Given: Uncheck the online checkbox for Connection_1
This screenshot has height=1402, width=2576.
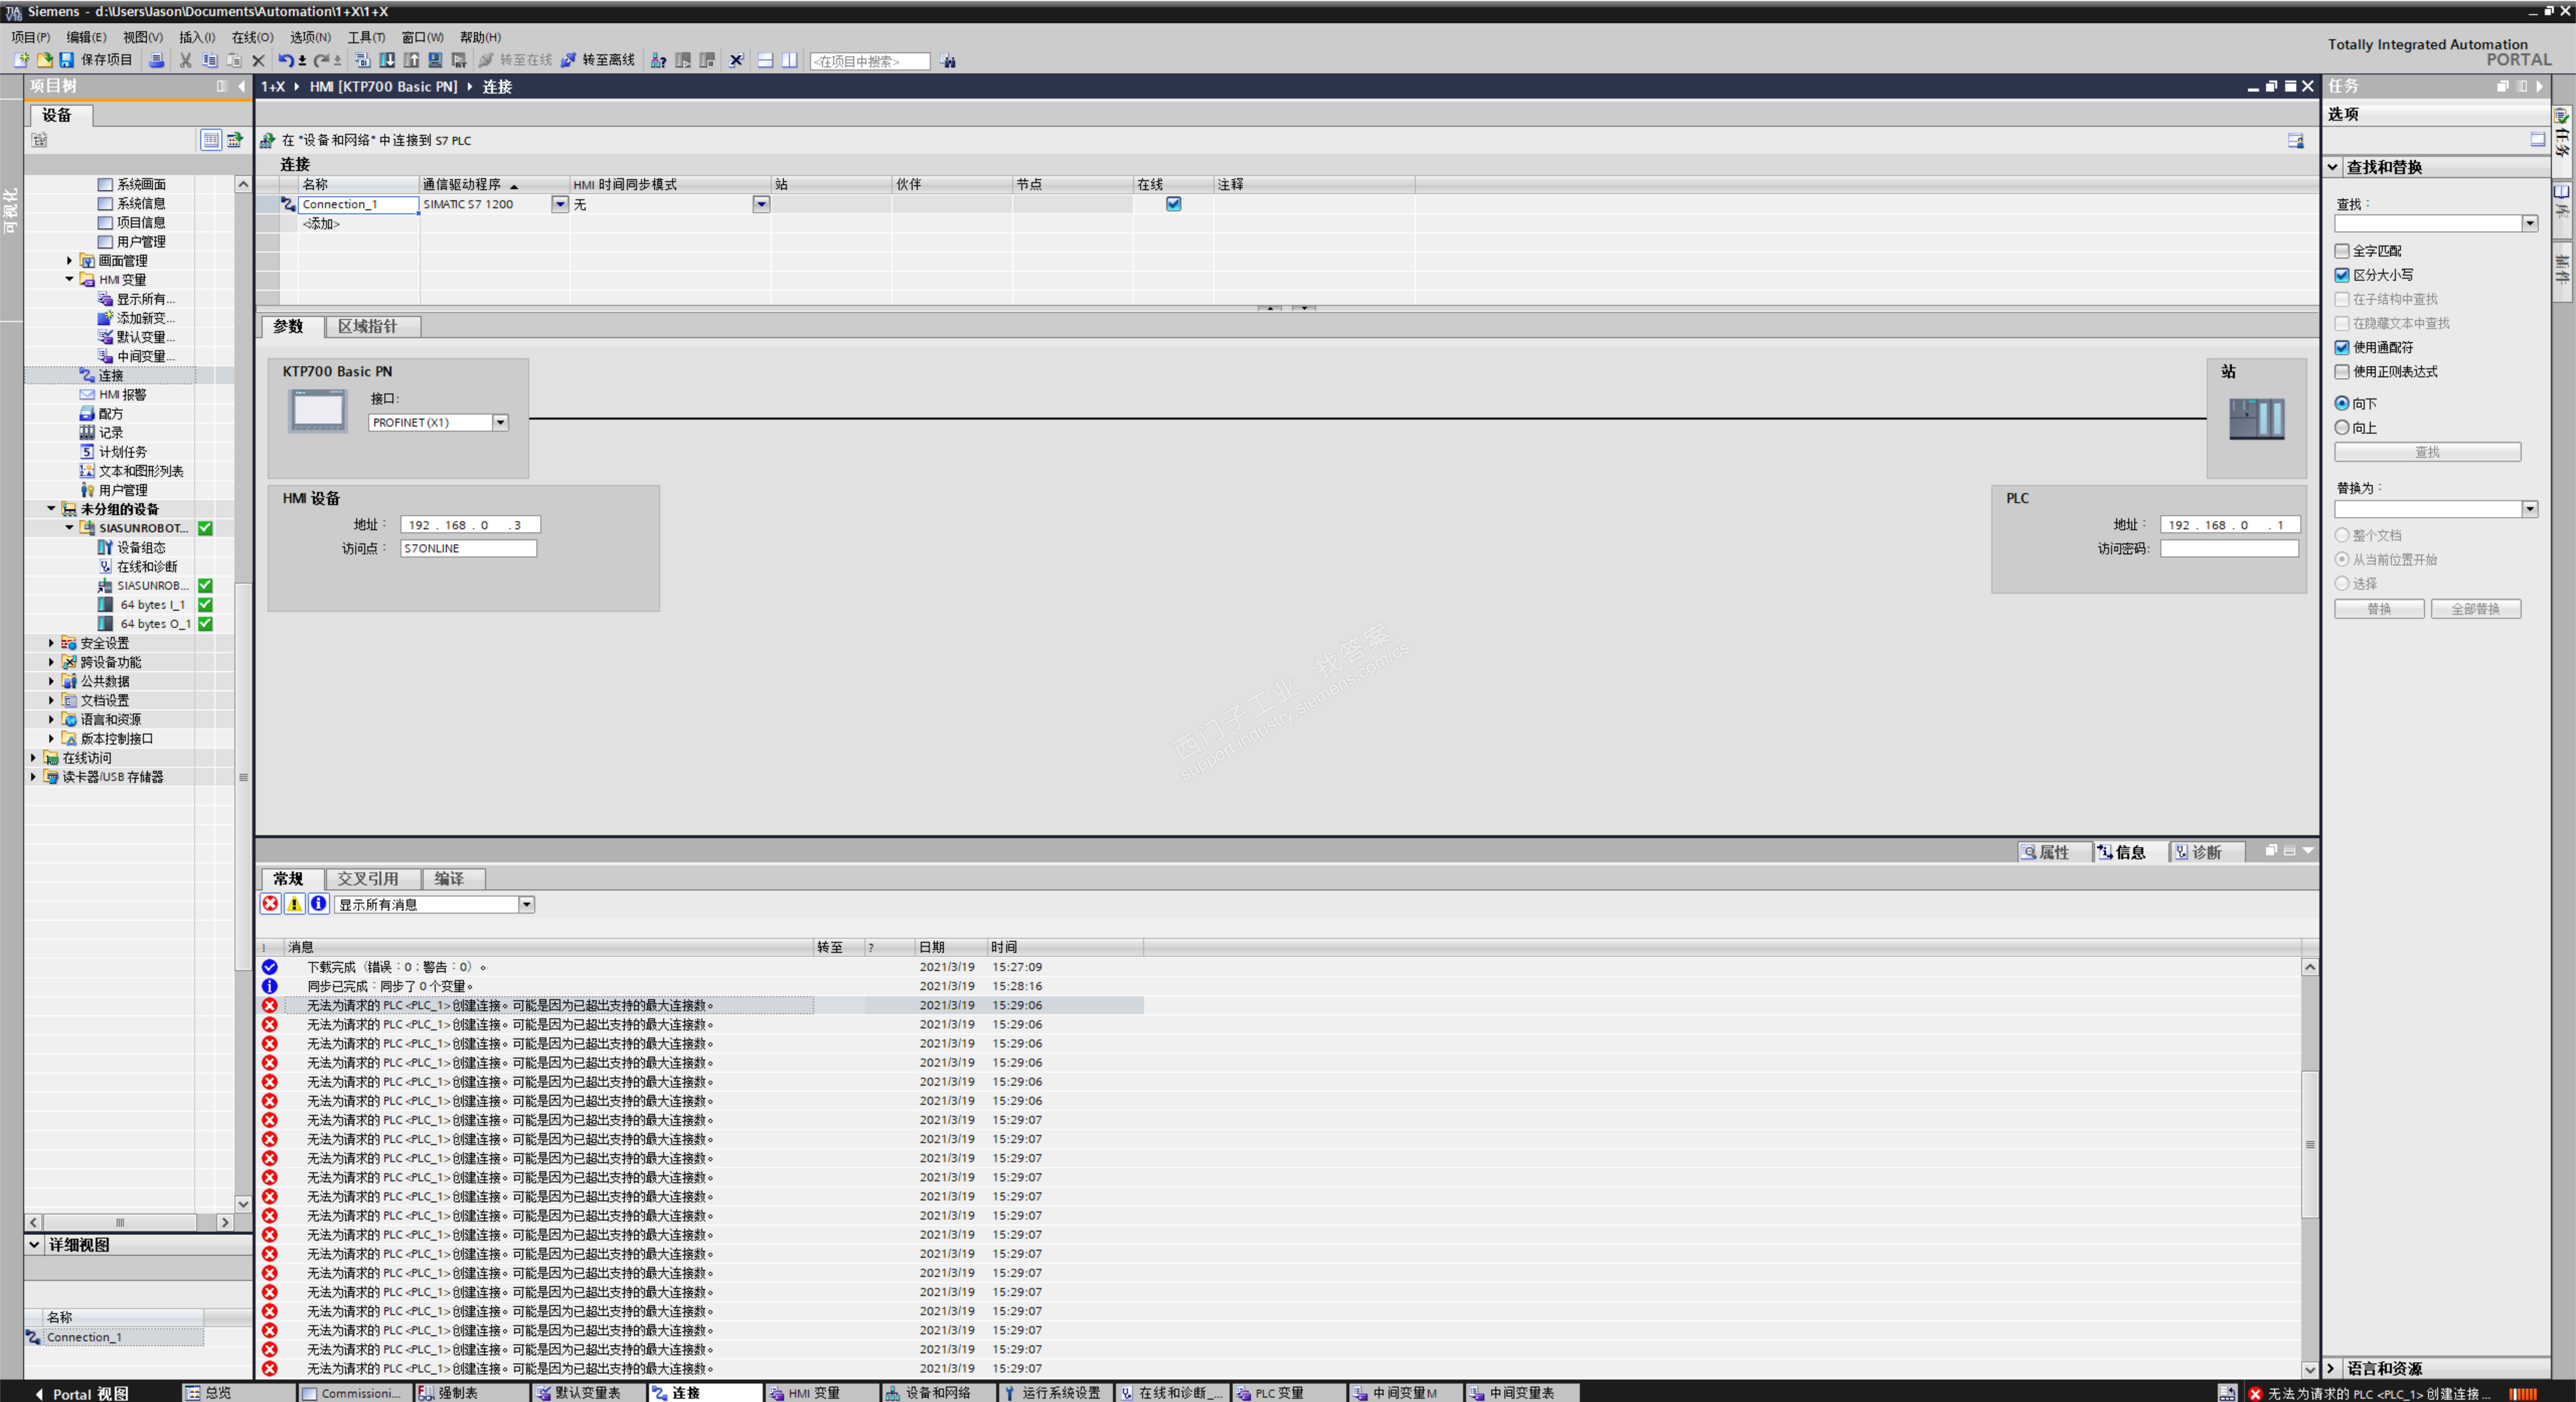Looking at the screenshot, I should (x=1173, y=204).
